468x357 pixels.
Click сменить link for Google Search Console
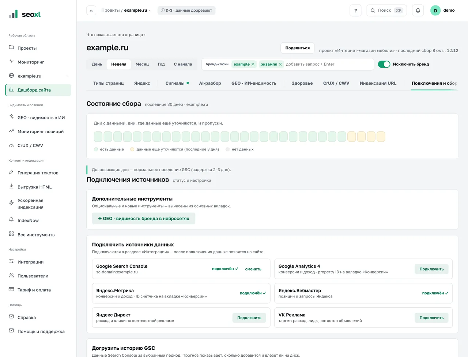pos(253,269)
